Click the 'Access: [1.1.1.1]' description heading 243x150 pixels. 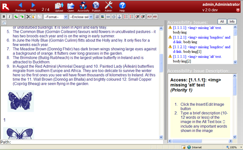tap(196, 82)
